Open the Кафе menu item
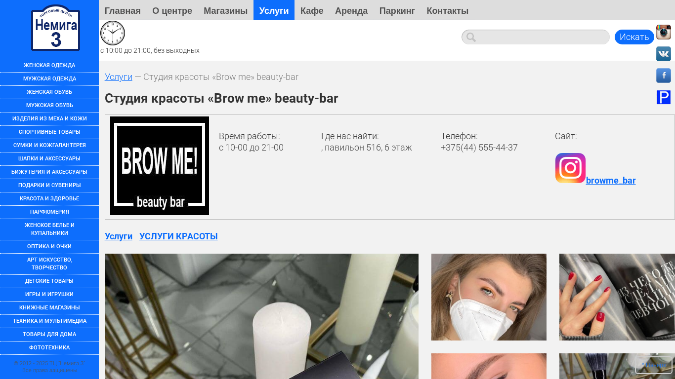 point(312,10)
